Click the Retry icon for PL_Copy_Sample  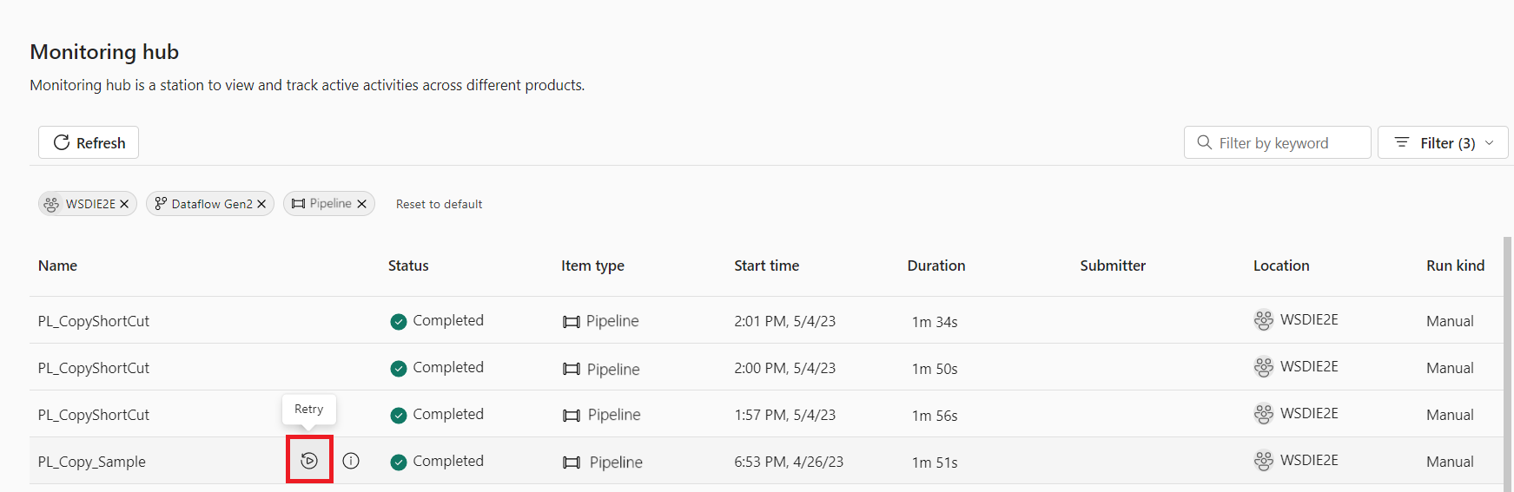click(309, 461)
